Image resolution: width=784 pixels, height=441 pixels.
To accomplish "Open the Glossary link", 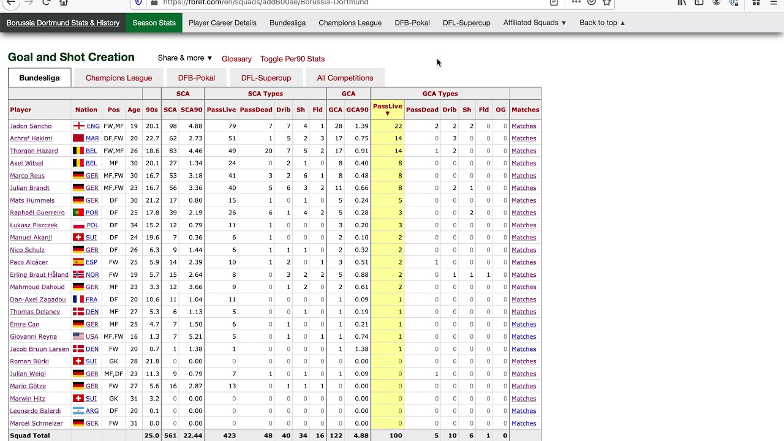I will coord(236,59).
